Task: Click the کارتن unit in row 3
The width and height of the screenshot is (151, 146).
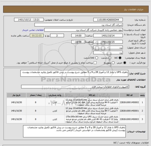Action: [x=55, y=119]
